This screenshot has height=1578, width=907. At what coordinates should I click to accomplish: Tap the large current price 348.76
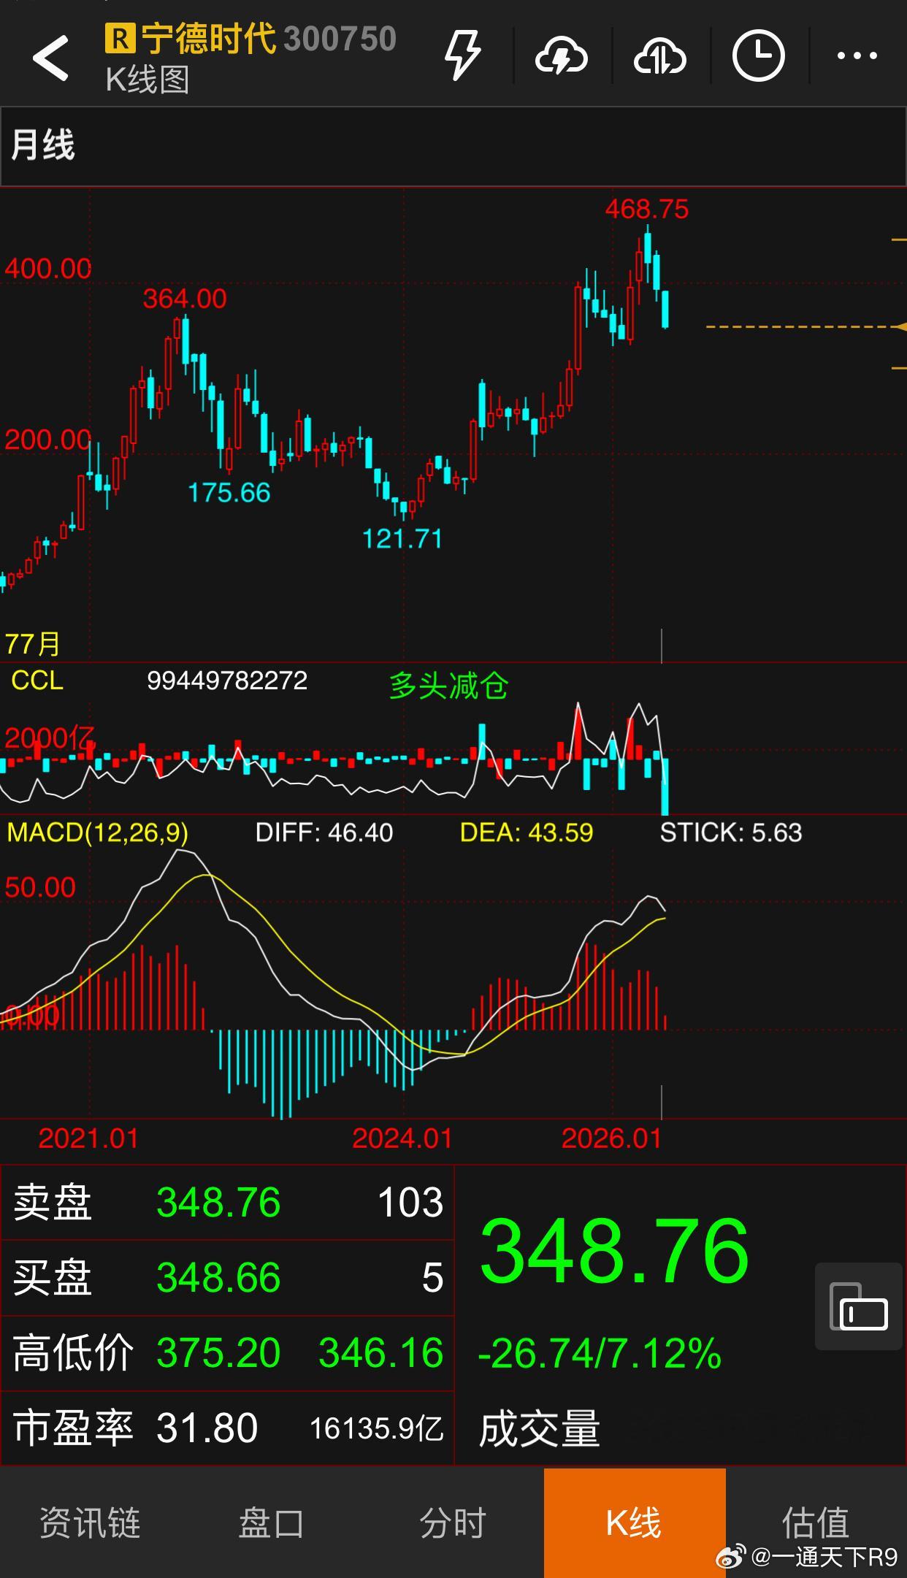(614, 1251)
